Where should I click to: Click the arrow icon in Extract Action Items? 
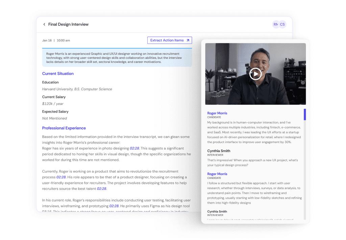(188, 40)
